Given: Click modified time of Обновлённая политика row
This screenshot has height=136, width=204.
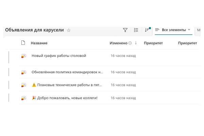Looking at the screenshot, I should (123, 72).
